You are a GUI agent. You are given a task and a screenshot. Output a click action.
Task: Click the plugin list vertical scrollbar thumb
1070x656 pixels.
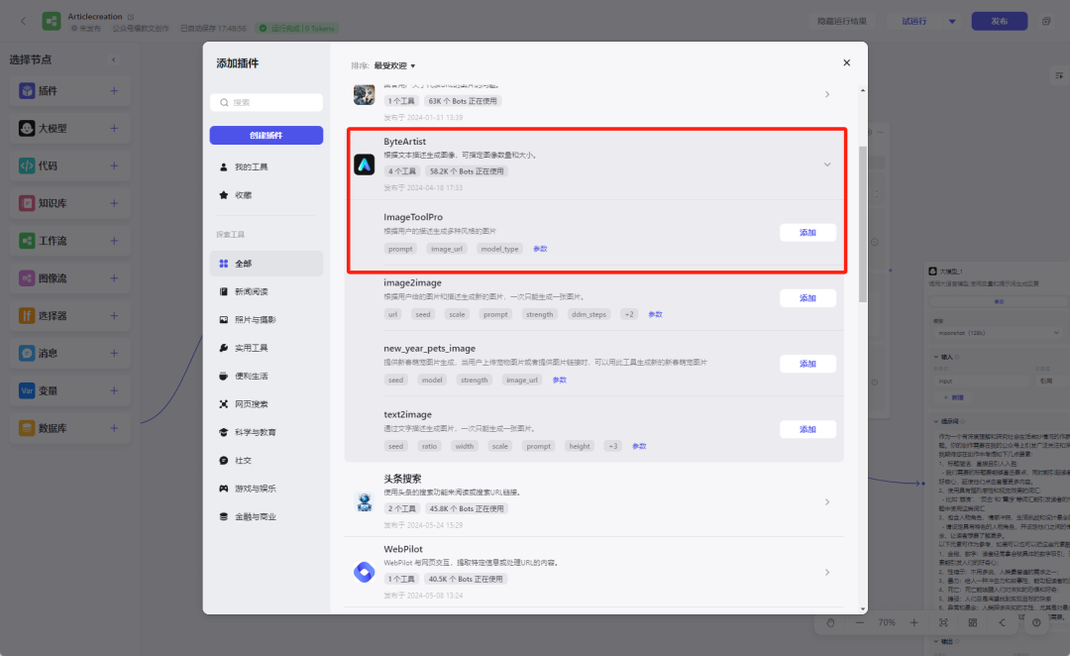[863, 224]
